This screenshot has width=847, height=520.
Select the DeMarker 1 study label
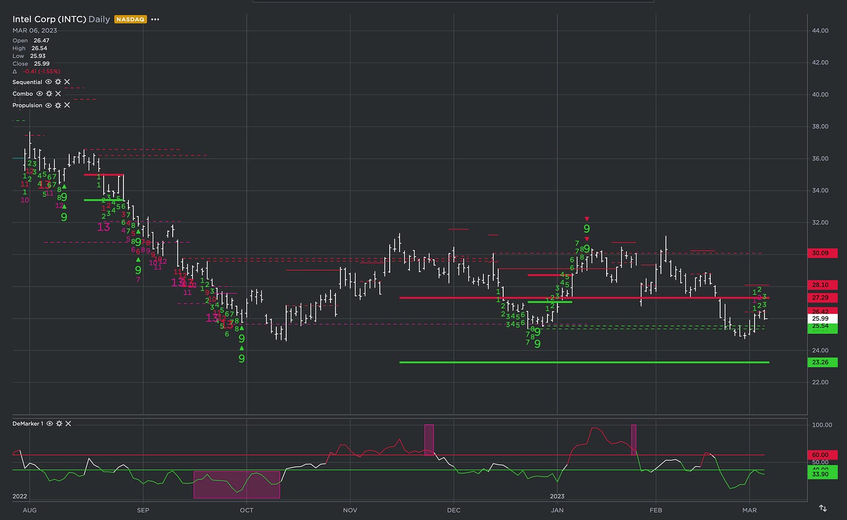[x=28, y=424]
